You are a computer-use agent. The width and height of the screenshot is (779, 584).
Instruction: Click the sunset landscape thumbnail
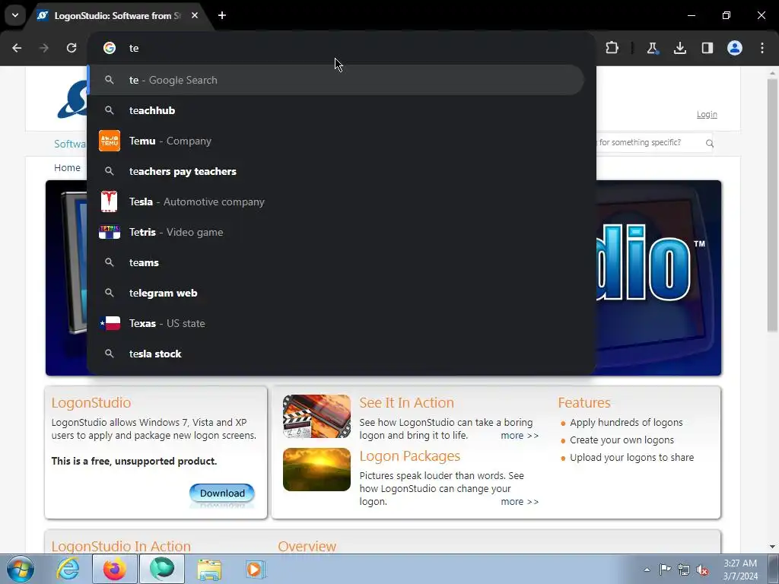pyautogui.click(x=317, y=469)
